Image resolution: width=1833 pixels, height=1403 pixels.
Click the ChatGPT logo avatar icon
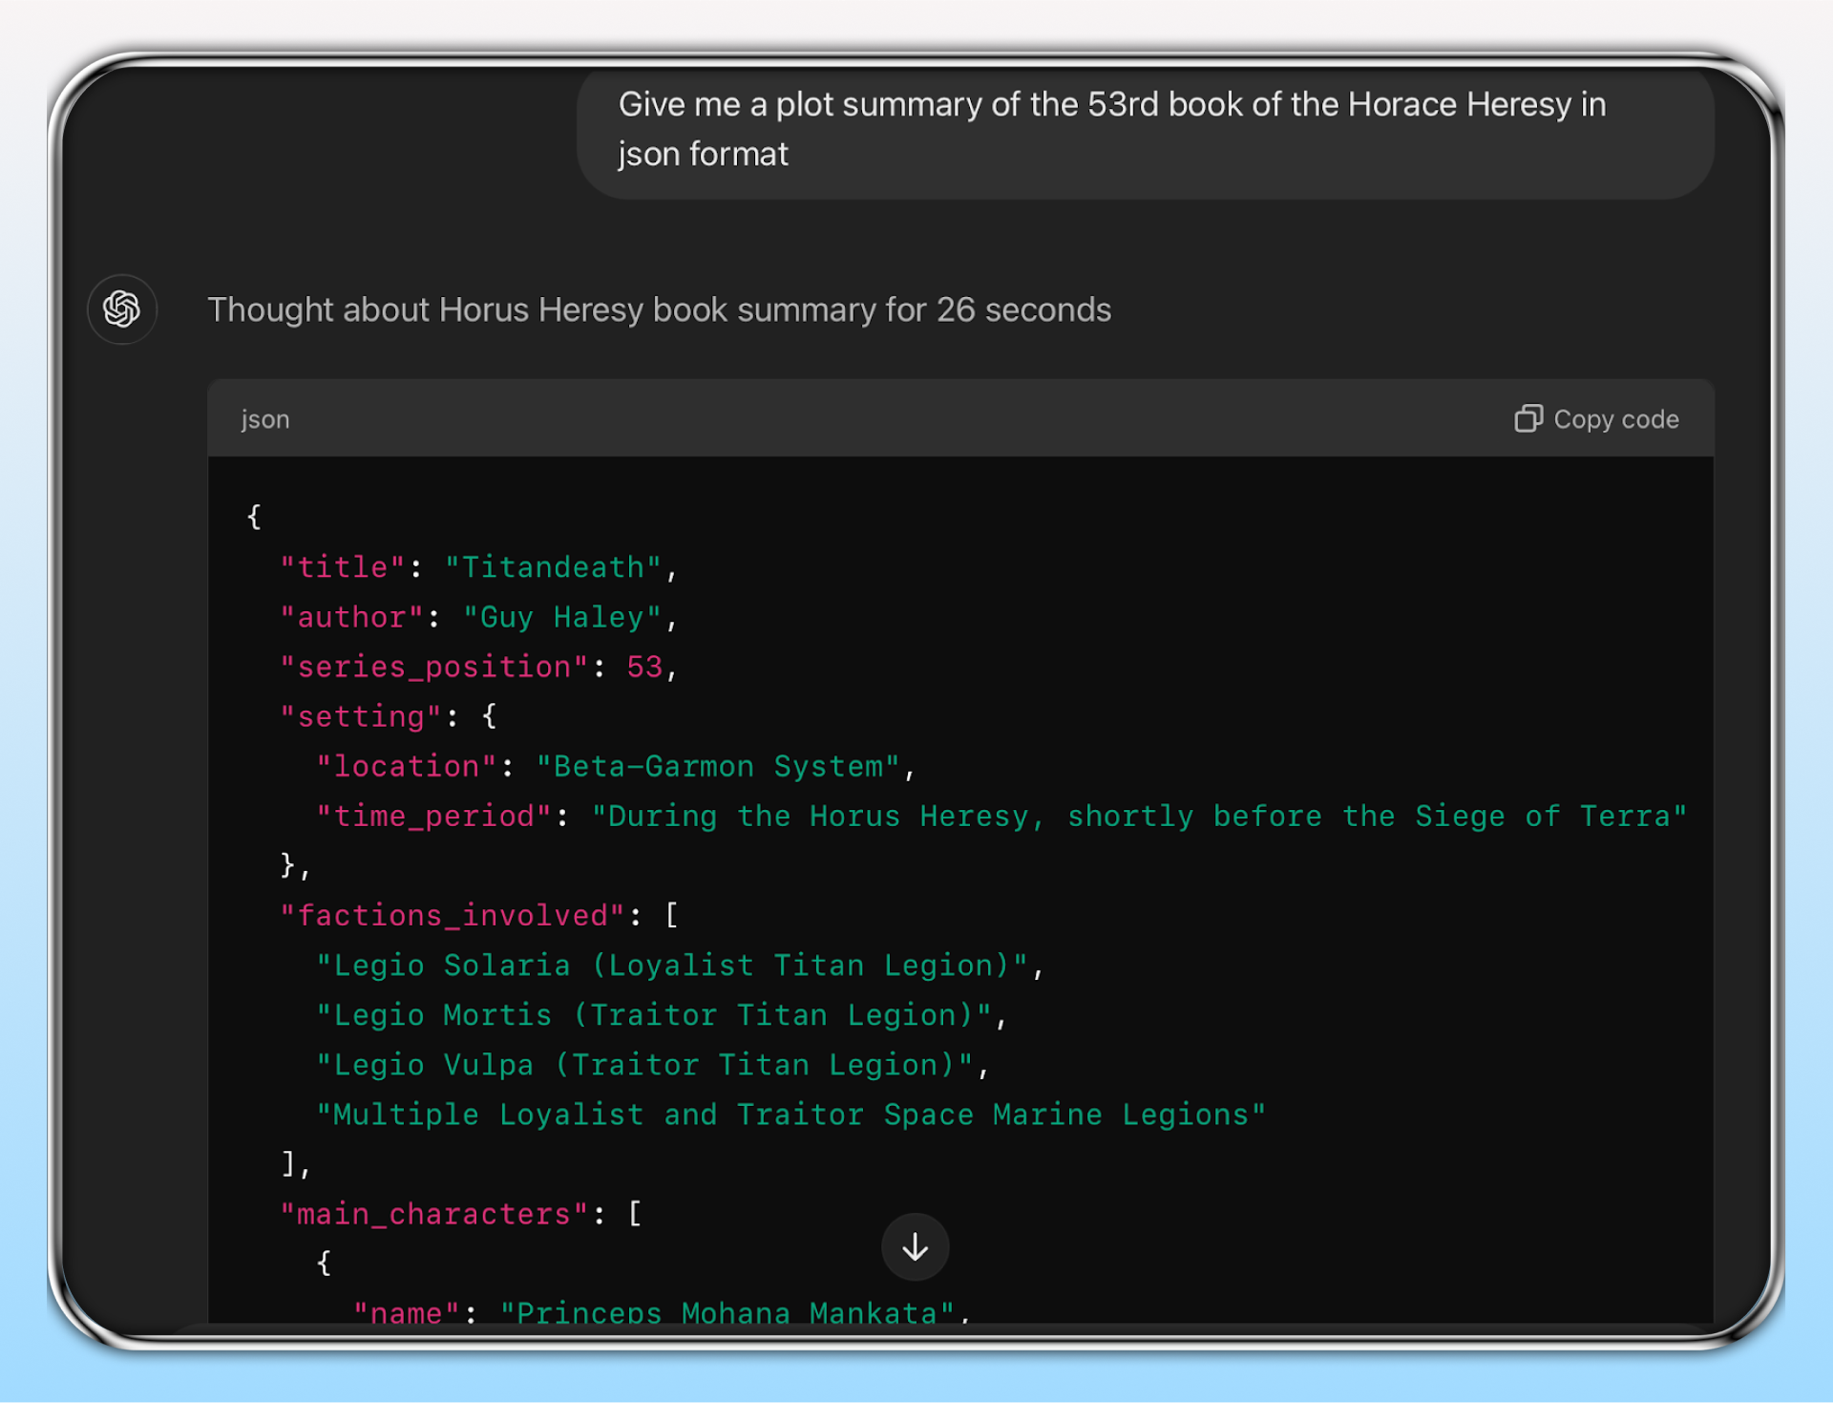[x=122, y=309]
